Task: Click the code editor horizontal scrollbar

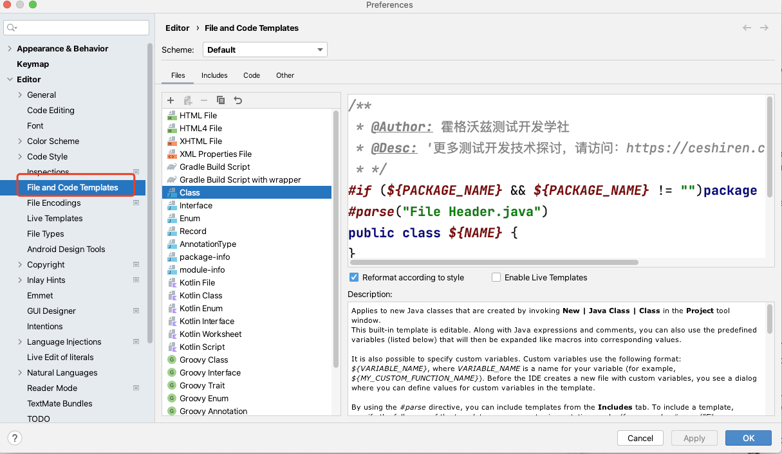Action: tap(492, 262)
